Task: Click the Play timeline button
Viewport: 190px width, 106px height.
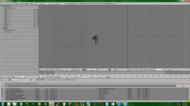Action: [96, 77]
